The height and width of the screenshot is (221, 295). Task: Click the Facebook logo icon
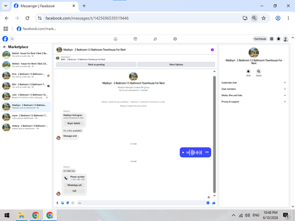click(x=5, y=39)
